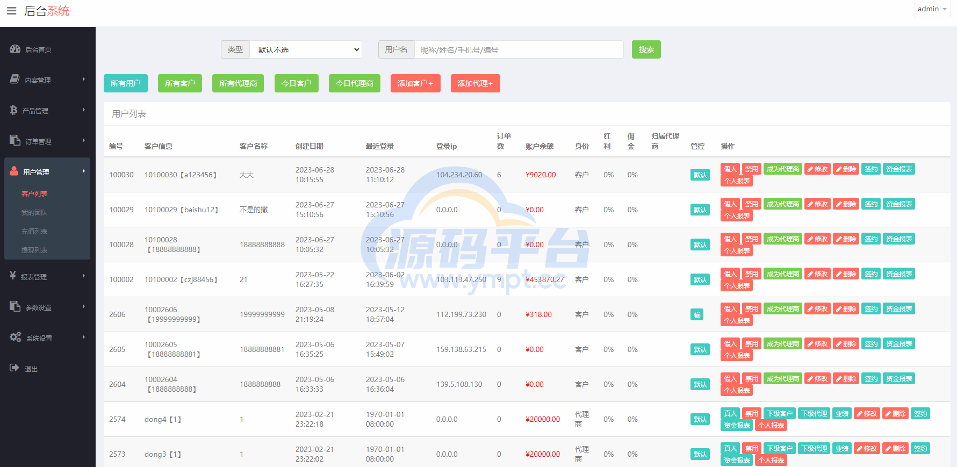Click 添加客户+ button
This screenshot has width=957, height=467.
click(x=415, y=83)
